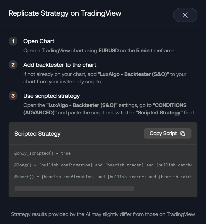Viewport: 206px width, 224px height.
Task: Click the step 1 number badge
Action: pos(13,41)
